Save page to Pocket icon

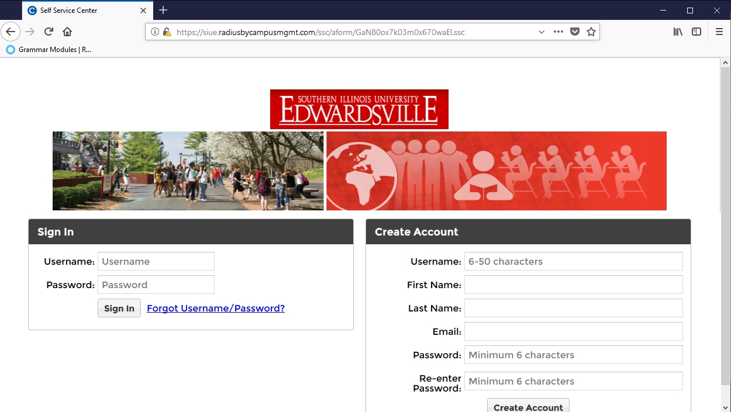click(x=575, y=32)
